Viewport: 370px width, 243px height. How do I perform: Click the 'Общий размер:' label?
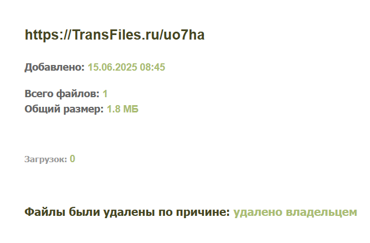pyautogui.click(x=64, y=109)
